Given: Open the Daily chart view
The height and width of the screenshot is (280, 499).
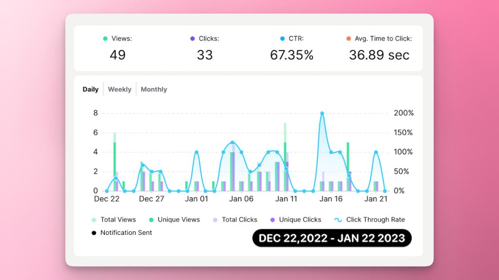Looking at the screenshot, I should pyautogui.click(x=91, y=89).
